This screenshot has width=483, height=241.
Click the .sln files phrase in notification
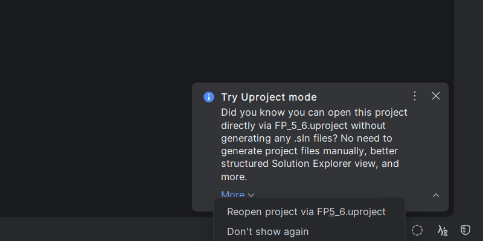pos(309,138)
